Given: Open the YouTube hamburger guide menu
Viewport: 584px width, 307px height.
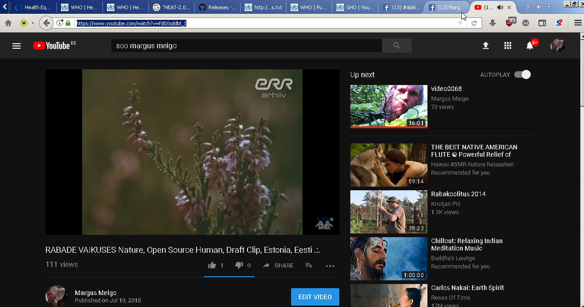Looking at the screenshot, I should pyautogui.click(x=17, y=45).
